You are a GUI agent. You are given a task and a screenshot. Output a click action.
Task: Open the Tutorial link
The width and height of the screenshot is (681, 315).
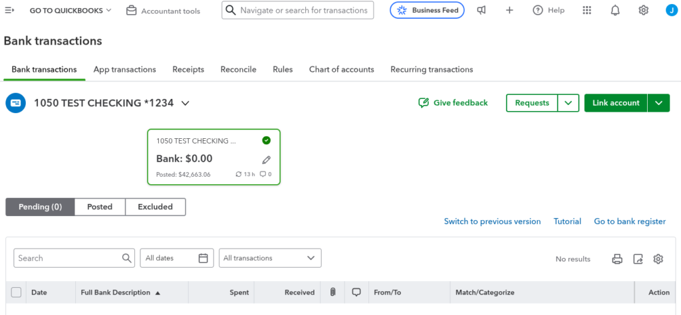coord(567,221)
